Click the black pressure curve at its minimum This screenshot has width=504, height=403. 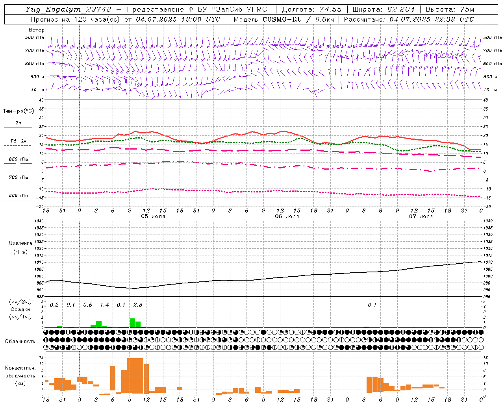134,288
